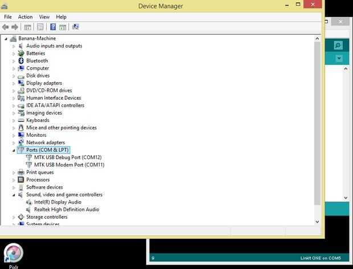
Task: Select MTK USB Debug Port (COM12)
Action: click(68, 157)
